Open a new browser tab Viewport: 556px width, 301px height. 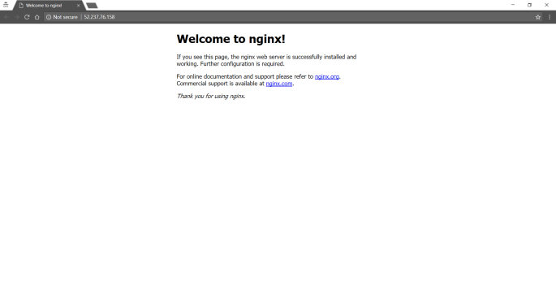pyautogui.click(x=92, y=6)
